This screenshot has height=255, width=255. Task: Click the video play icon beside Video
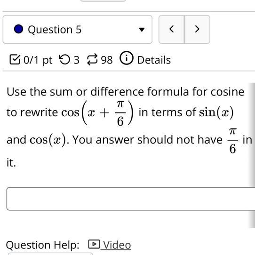click(94, 244)
